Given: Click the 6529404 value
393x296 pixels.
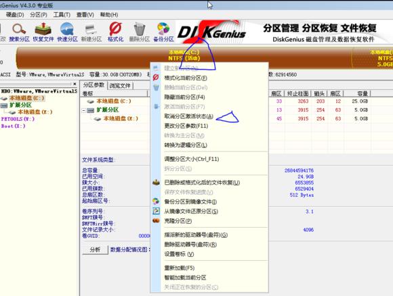Looking at the screenshot, I should 304,189.
